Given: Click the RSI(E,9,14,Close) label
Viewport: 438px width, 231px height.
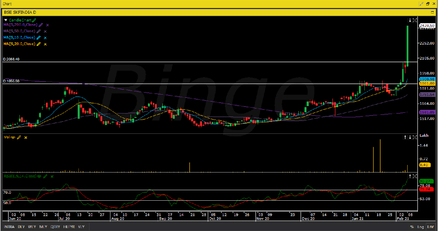Looking at the screenshot, I should click(x=20, y=176).
